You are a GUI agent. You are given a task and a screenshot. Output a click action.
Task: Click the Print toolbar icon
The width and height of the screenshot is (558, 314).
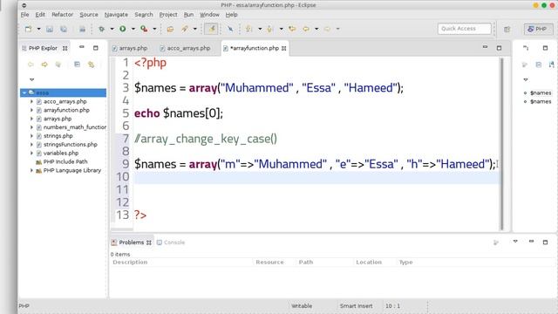(x=82, y=29)
